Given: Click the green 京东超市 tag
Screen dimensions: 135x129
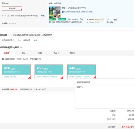Looking at the screenshot, I should [62, 19].
